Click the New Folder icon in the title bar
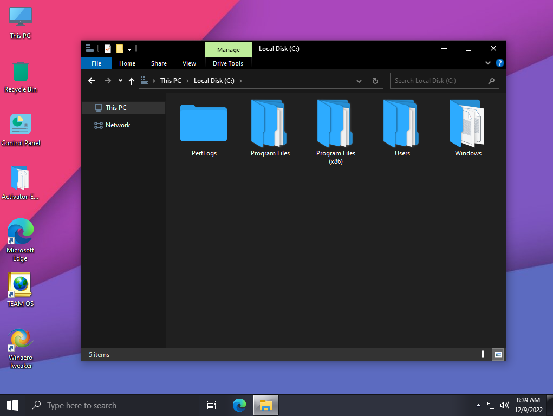The image size is (553, 416). tap(120, 49)
